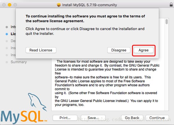174x125 pixels.
Task: Click the Disagree button
Action: [x=119, y=50]
